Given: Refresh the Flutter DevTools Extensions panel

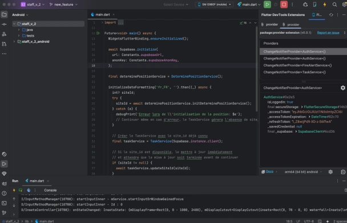Looking at the screenshot, I should (331, 15).
